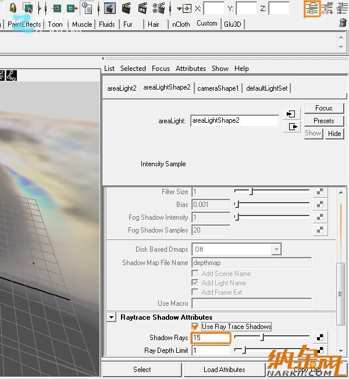Click the input connection arrow icon

(x=291, y=114)
